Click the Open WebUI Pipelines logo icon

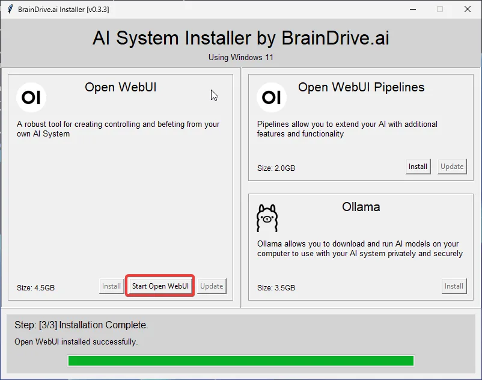272,97
